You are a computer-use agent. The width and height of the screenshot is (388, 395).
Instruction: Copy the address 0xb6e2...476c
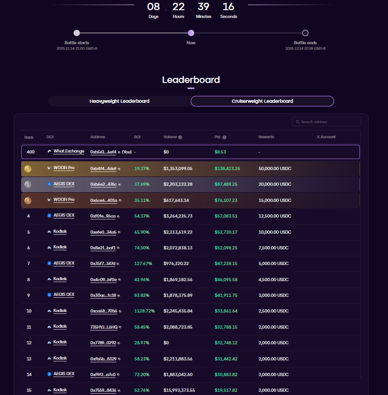click(120, 185)
